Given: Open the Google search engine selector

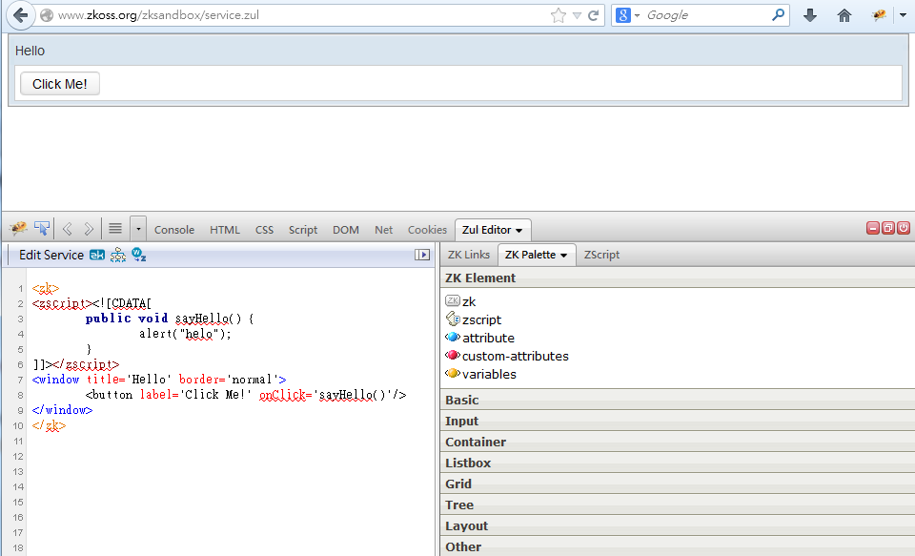Looking at the screenshot, I should (x=627, y=15).
